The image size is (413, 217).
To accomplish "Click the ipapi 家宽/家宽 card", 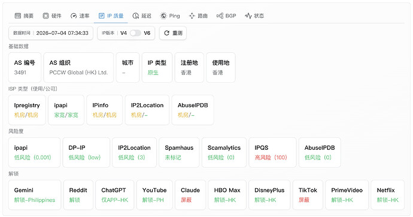I will point(66,110).
